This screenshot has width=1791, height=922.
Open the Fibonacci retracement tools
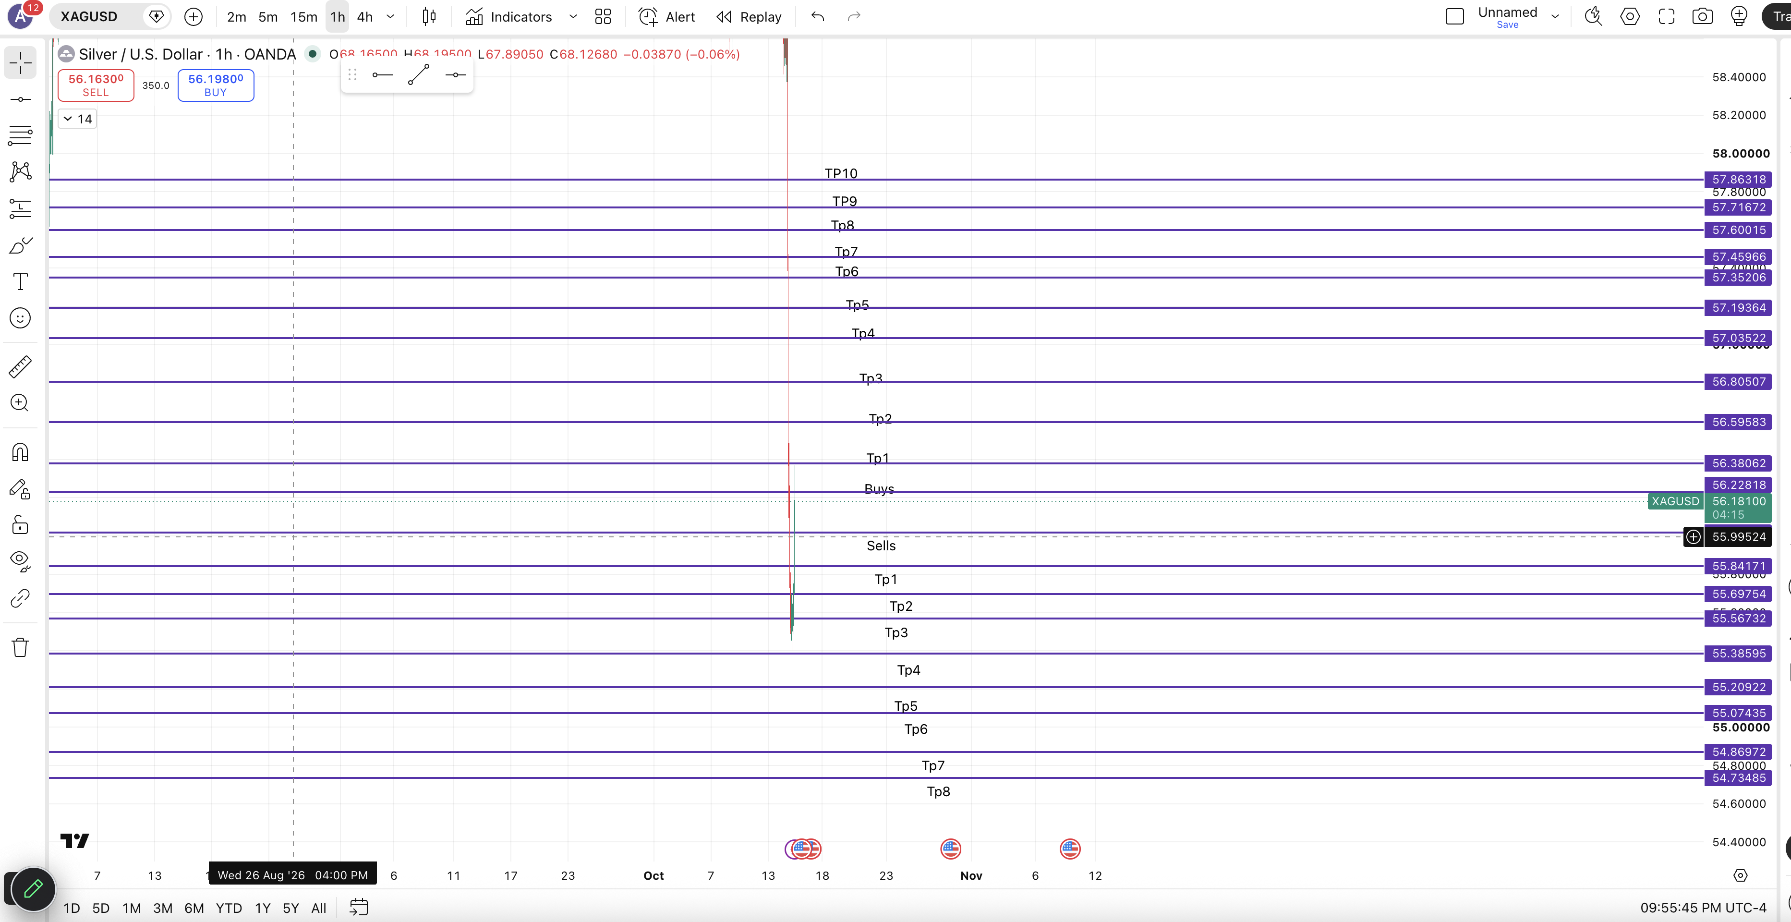coord(20,135)
